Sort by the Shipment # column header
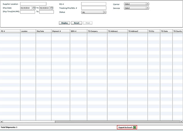This screenshot has height=131, width=183. tap(61, 31)
